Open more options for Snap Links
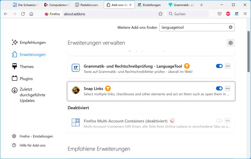 [x=227, y=88]
